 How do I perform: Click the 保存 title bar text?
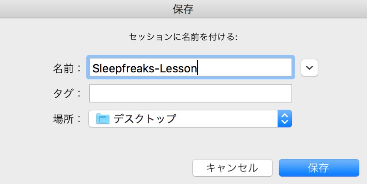click(x=183, y=9)
